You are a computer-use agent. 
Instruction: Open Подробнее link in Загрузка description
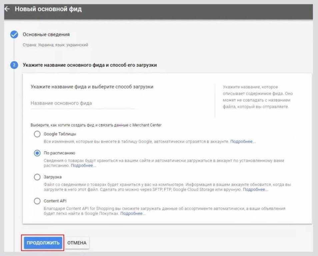[x=255, y=190]
